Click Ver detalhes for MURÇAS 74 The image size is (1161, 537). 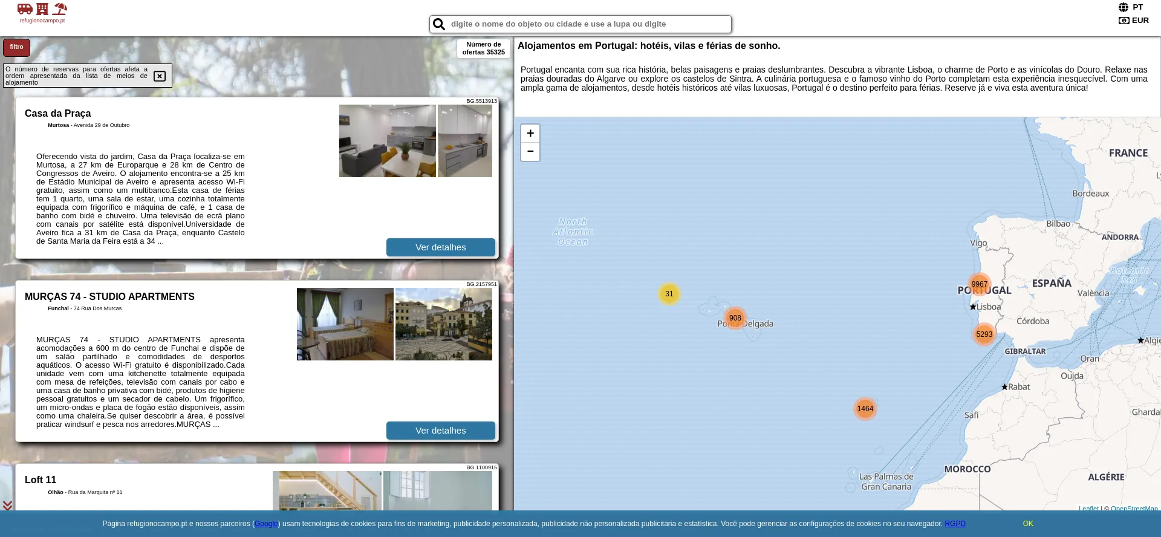(441, 431)
